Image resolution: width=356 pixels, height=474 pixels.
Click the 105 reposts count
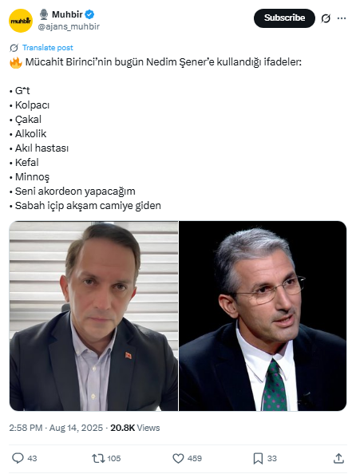click(113, 459)
